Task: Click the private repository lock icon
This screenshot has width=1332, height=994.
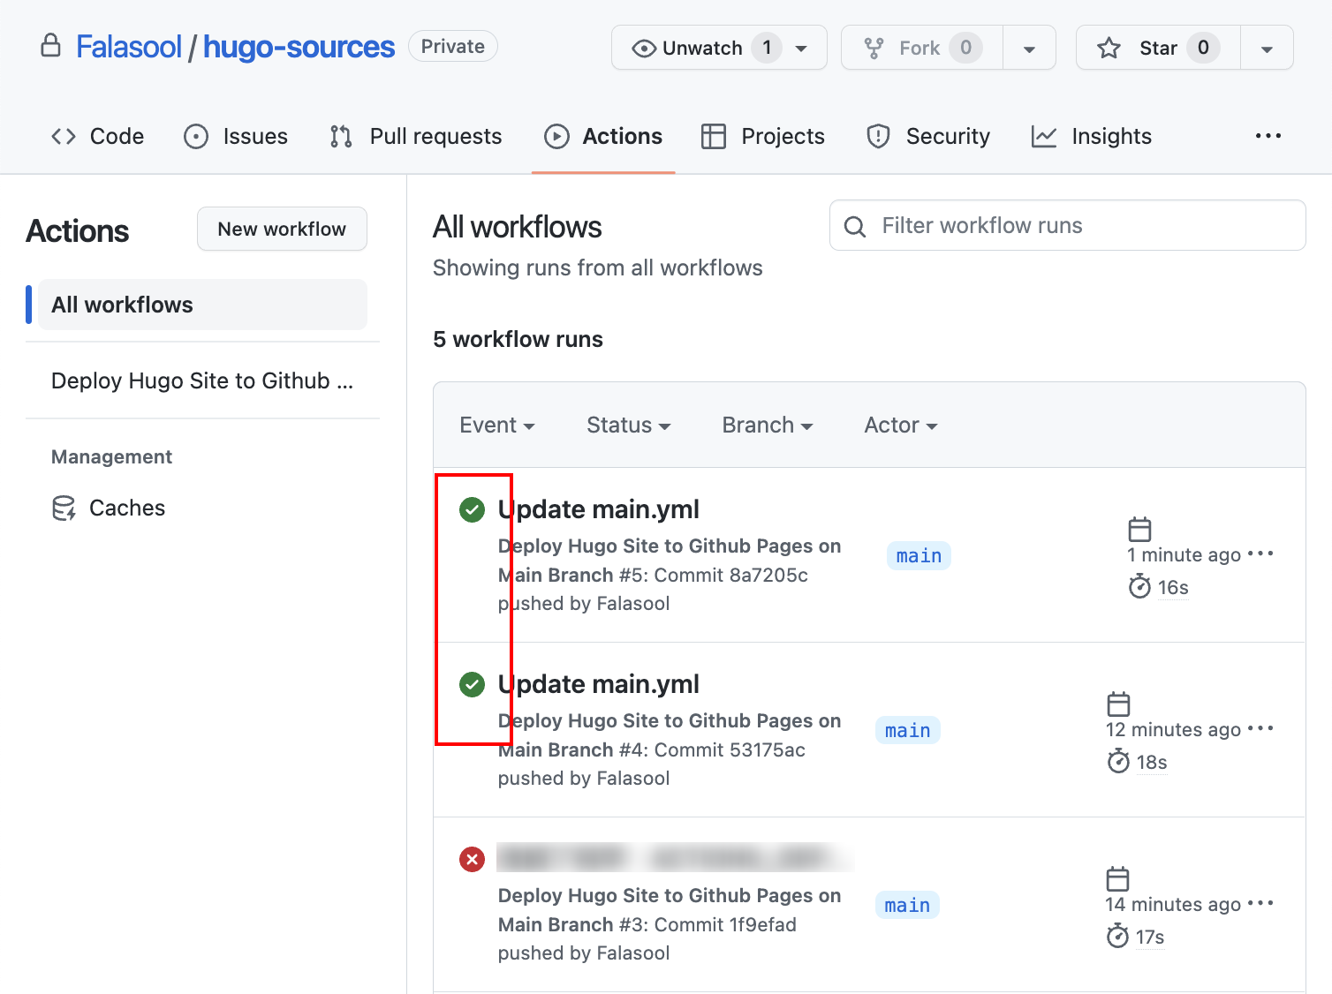Action: (51, 46)
